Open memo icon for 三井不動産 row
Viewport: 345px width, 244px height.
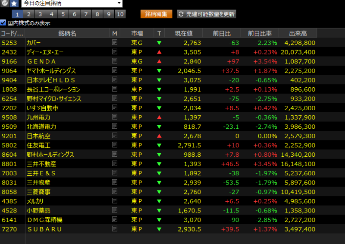(115, 164)
